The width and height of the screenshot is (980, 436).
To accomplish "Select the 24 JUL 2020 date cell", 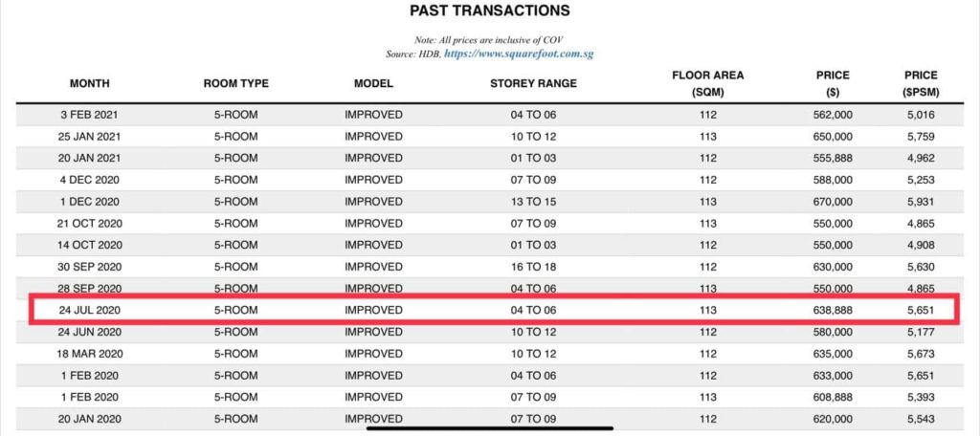I will pos(88,310).
